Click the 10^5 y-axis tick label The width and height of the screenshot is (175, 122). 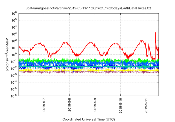point(14,20)
